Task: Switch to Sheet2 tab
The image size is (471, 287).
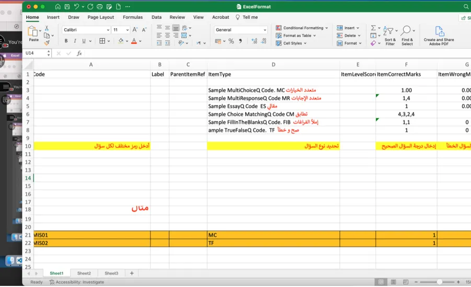Action: pyautogui.click(x=84, y=273)
